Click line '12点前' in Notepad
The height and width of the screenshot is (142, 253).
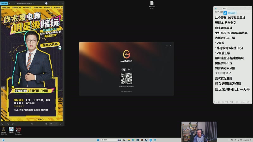point(219,43)
